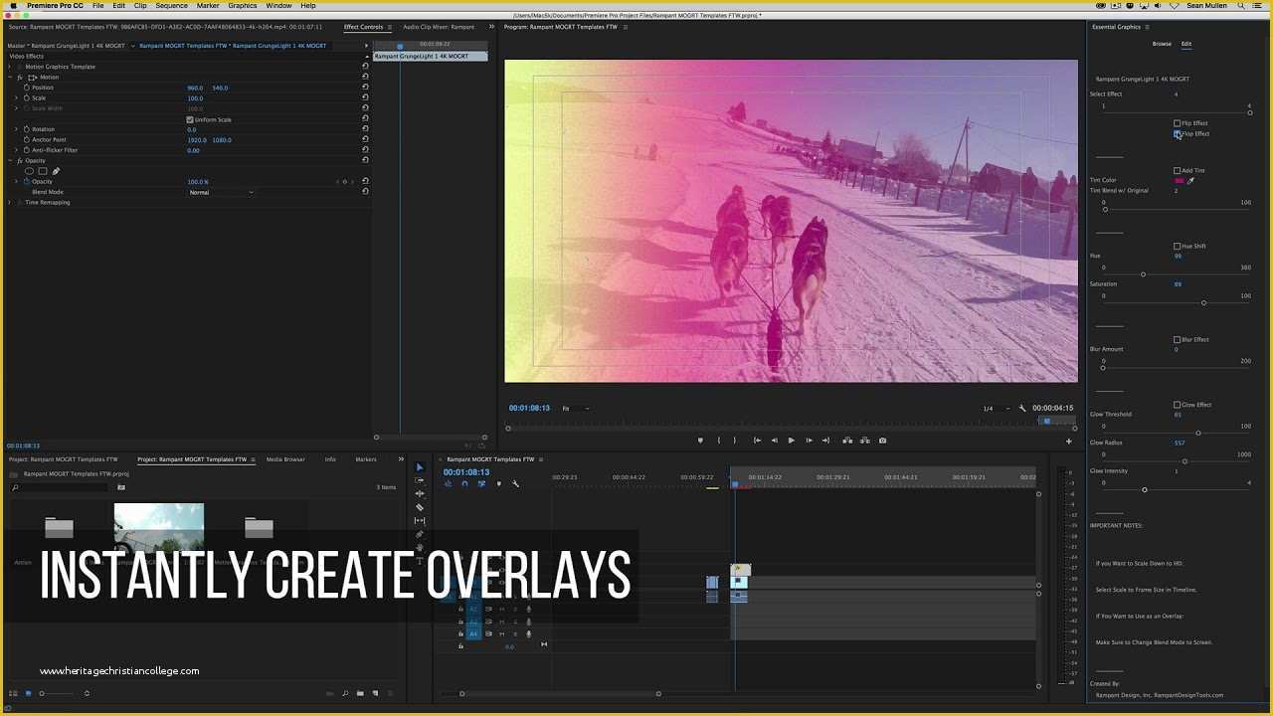Select the free draw bezier pen mask
1273x716 pixels.
[56, 171]
